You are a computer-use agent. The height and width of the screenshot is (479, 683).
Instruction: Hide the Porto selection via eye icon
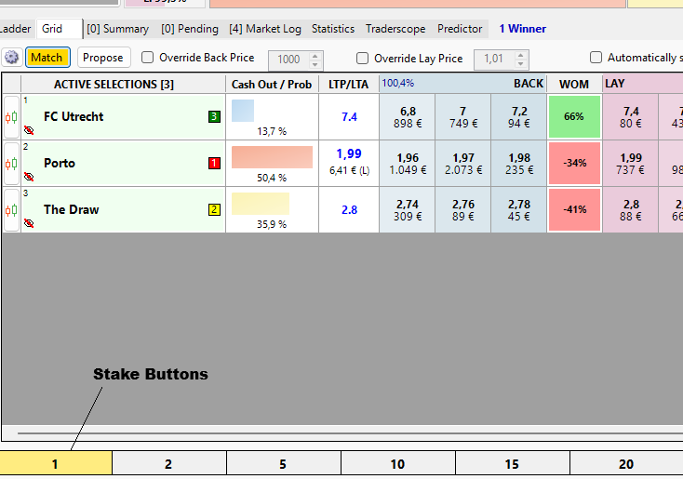pyautogui.click(x=28, y=176)
